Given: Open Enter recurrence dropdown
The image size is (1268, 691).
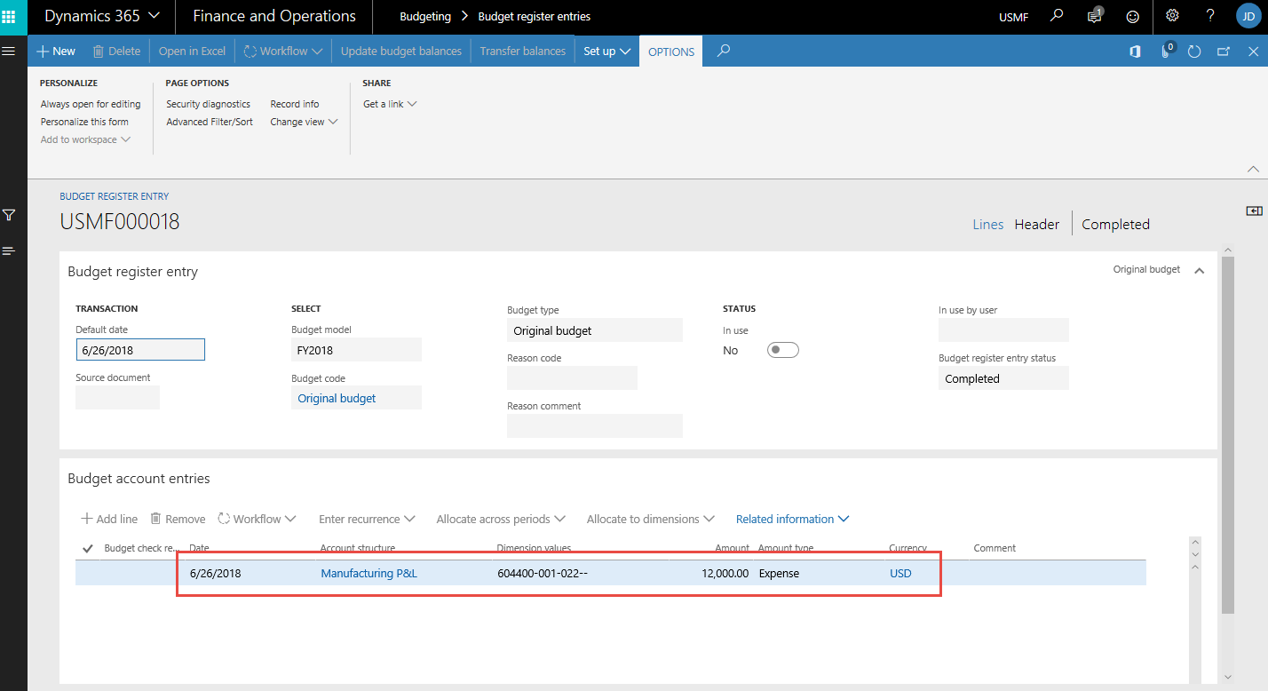Looking at the screenshot, I should [x=367, y=519].
